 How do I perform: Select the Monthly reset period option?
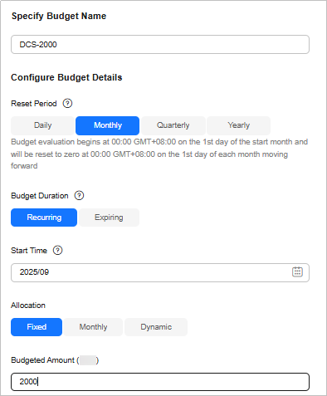point(107,125)
